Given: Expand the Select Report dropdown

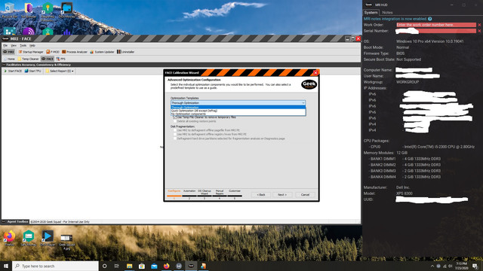Looking at the screenshot, I should coord(60,71).
